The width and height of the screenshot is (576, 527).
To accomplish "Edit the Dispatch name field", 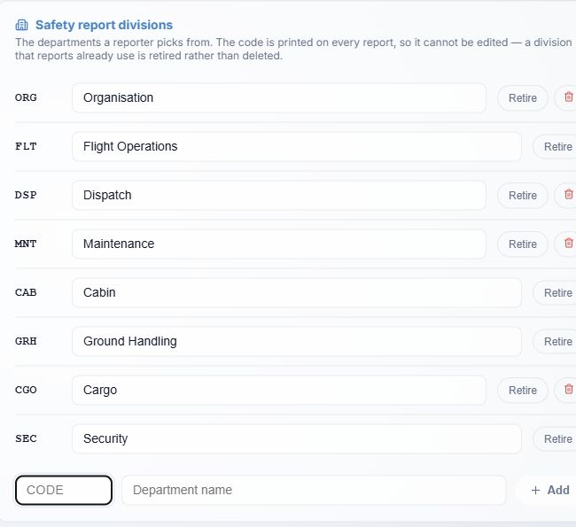I will click(x=279, y=196).
